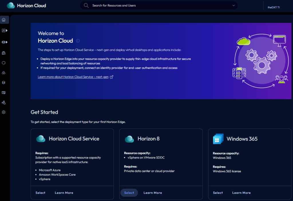Click the Horizon Cloud Service card cloud icon
Viewport: 293px width, 201px height.
(41, 139)
